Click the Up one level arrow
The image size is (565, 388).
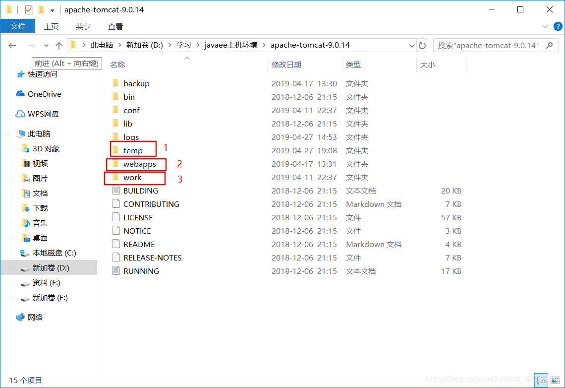(59, 46)
